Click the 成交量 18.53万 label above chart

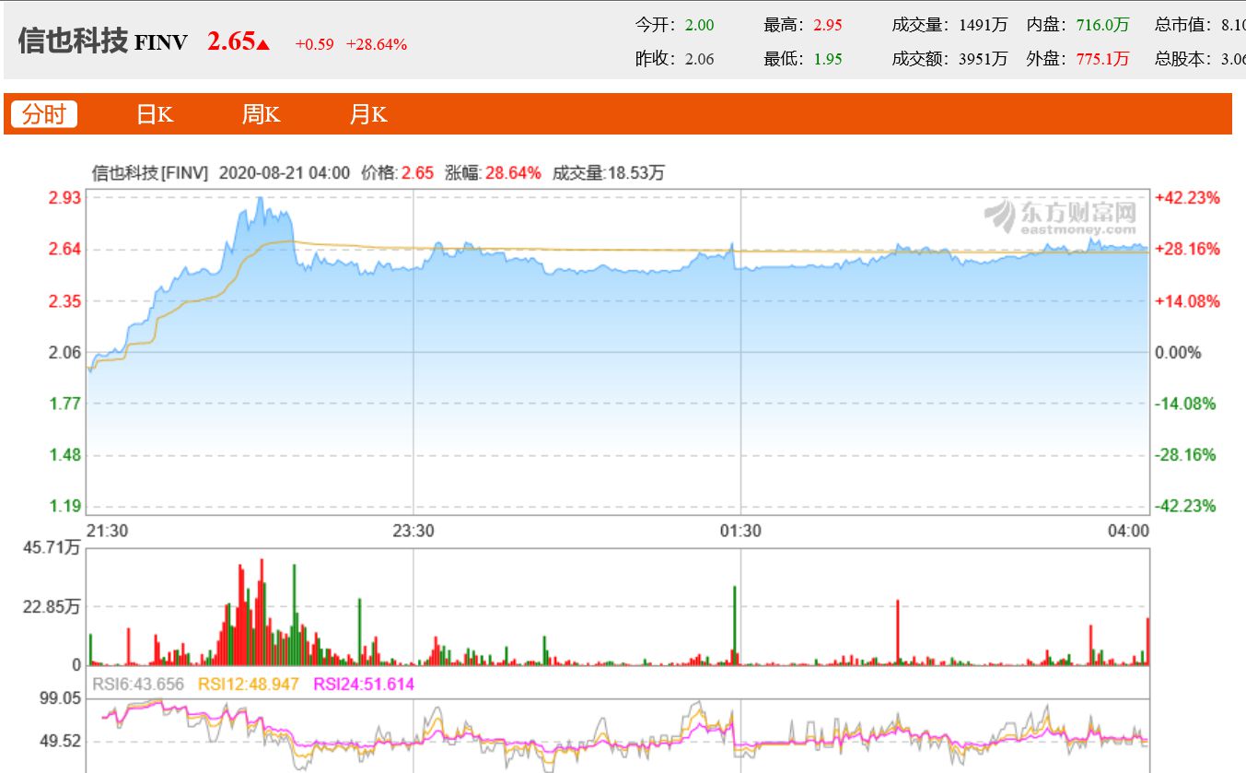608,172
